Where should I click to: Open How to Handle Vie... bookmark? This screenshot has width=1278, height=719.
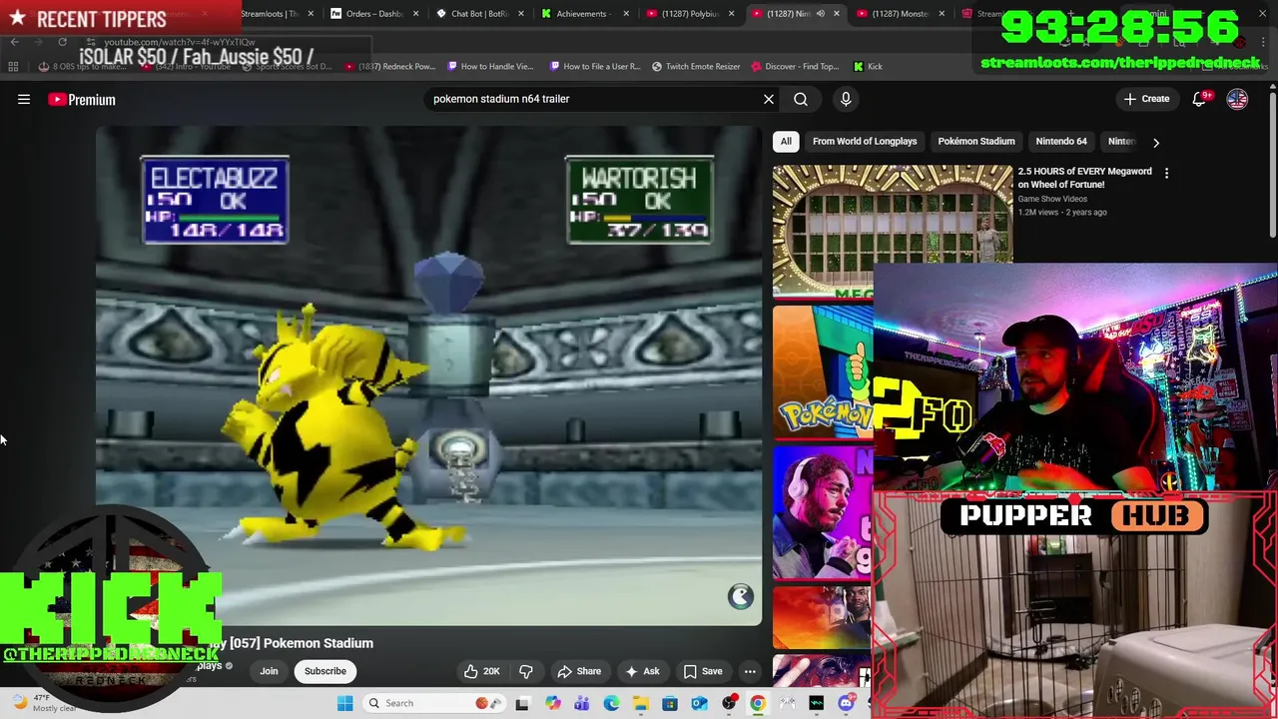coord(490,67)
